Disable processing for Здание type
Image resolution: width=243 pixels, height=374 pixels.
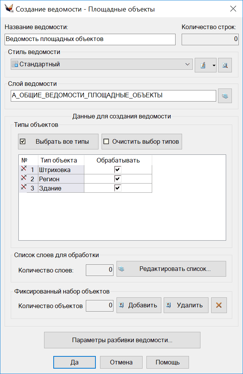pos(118,188)
